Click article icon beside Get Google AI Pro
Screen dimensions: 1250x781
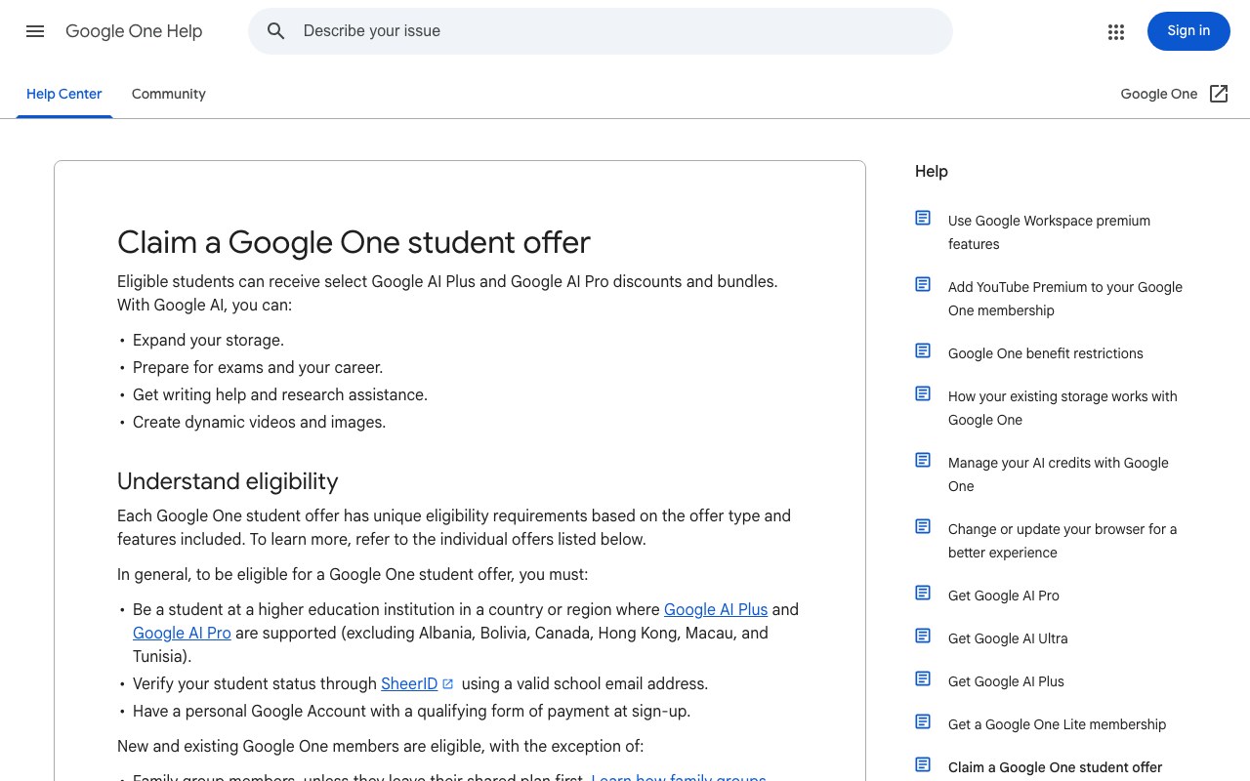[923, 593]
